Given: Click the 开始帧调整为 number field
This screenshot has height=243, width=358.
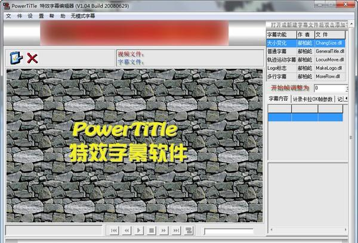Looking at the screenshot, I should pyautogui.click(x=329, y=88).
